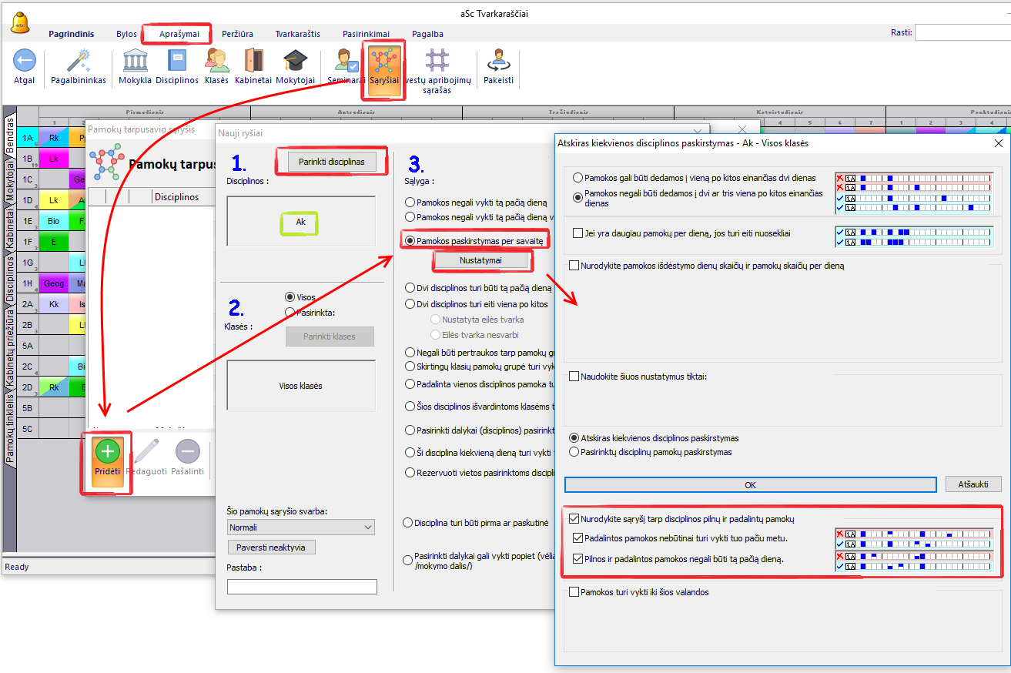Open the Klasės classes icon
1011x673 pixels.
[217, 61]
